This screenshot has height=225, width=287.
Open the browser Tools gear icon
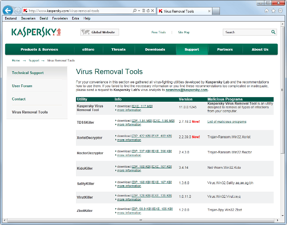tap(280, 11)
